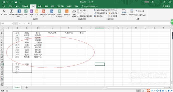This screenshot has height=92, width=173.
Task: Switch to the Data (数据) tab
Action: pyautogui.click(x=39, y=6)
